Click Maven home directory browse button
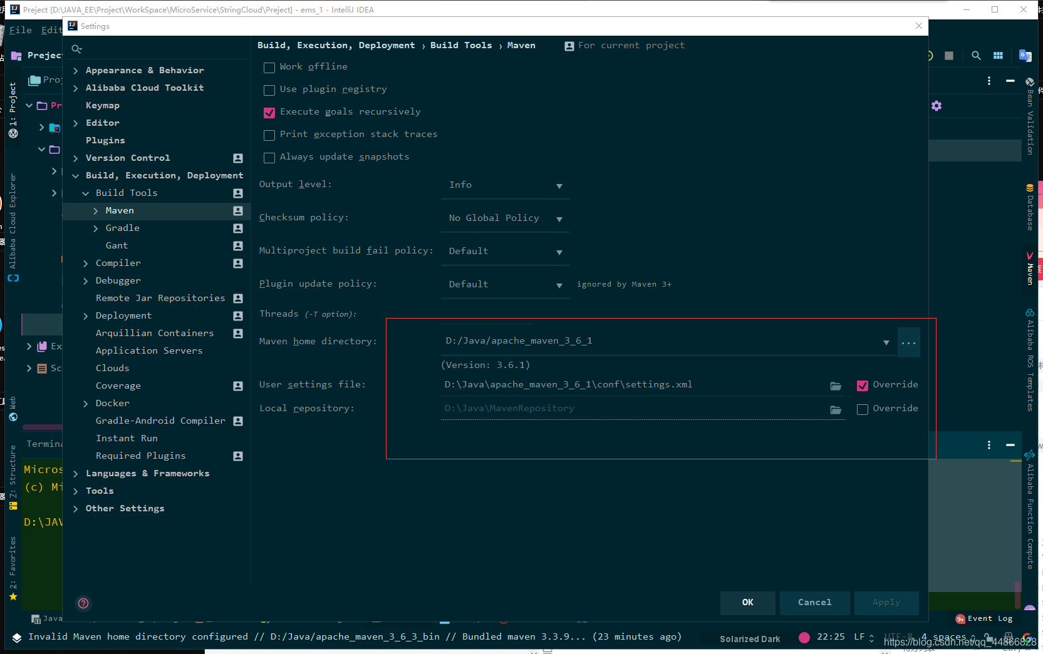Viewport: 1043px width, 654px height. tap(908, 342)
